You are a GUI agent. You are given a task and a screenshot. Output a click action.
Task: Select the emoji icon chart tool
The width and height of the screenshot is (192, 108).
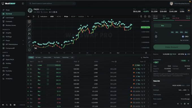[29, 50]
